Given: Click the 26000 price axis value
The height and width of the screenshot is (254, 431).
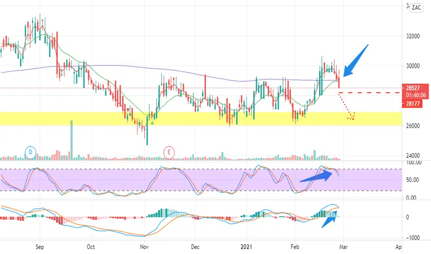Looking at the screenshot, I should click(413, 126).
